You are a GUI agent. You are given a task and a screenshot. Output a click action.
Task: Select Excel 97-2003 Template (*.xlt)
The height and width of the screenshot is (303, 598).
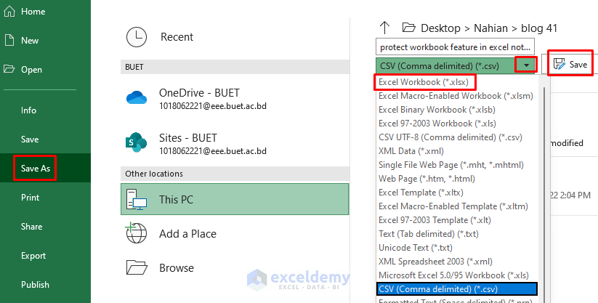(x=435, y=220)
